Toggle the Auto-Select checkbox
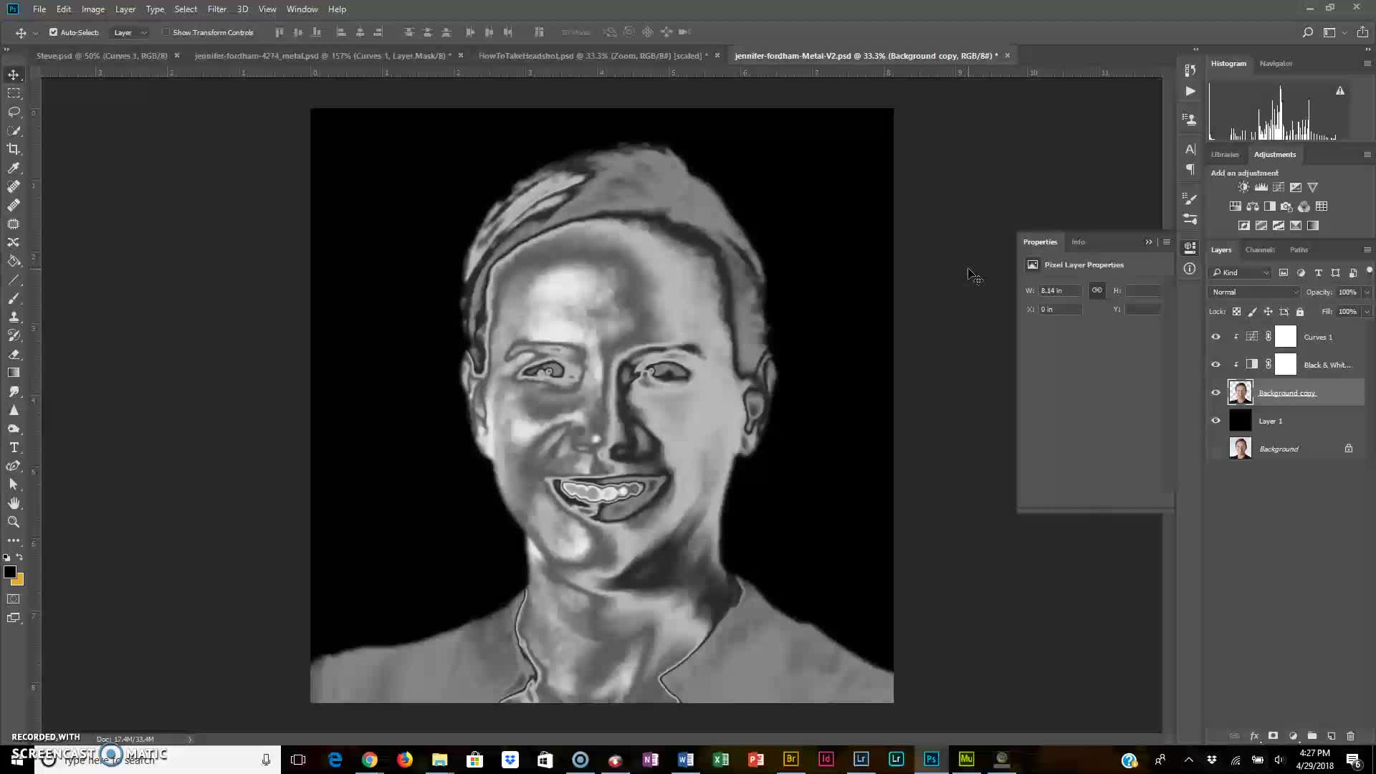 53,32
